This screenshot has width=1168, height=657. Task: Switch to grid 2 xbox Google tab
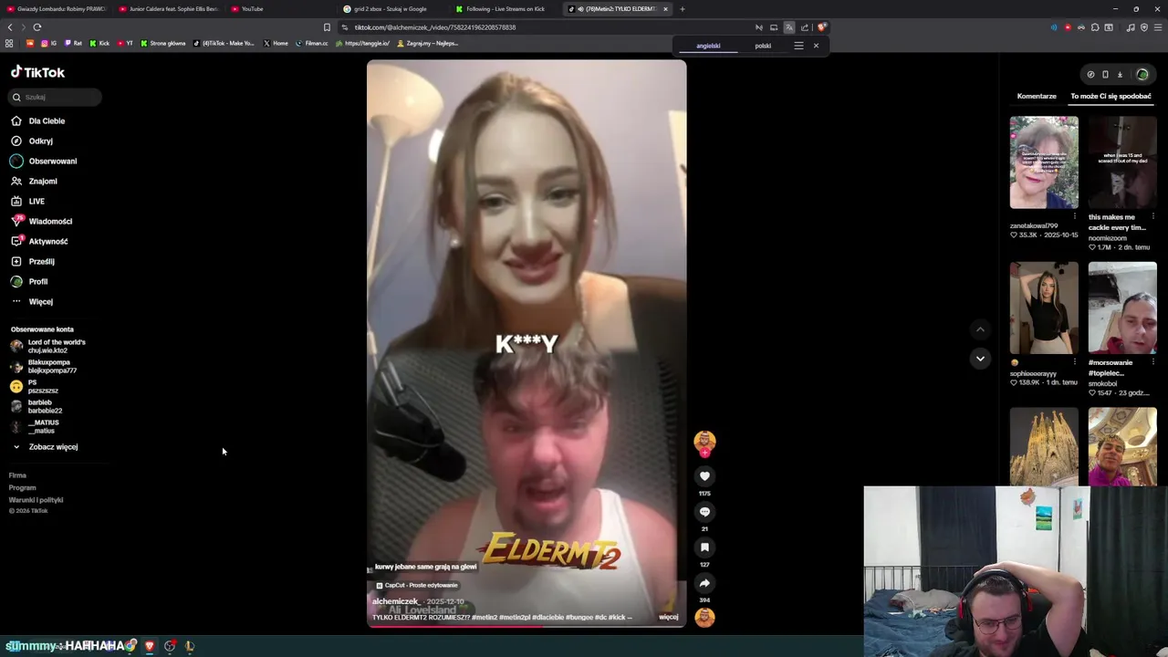click(394, 9)
